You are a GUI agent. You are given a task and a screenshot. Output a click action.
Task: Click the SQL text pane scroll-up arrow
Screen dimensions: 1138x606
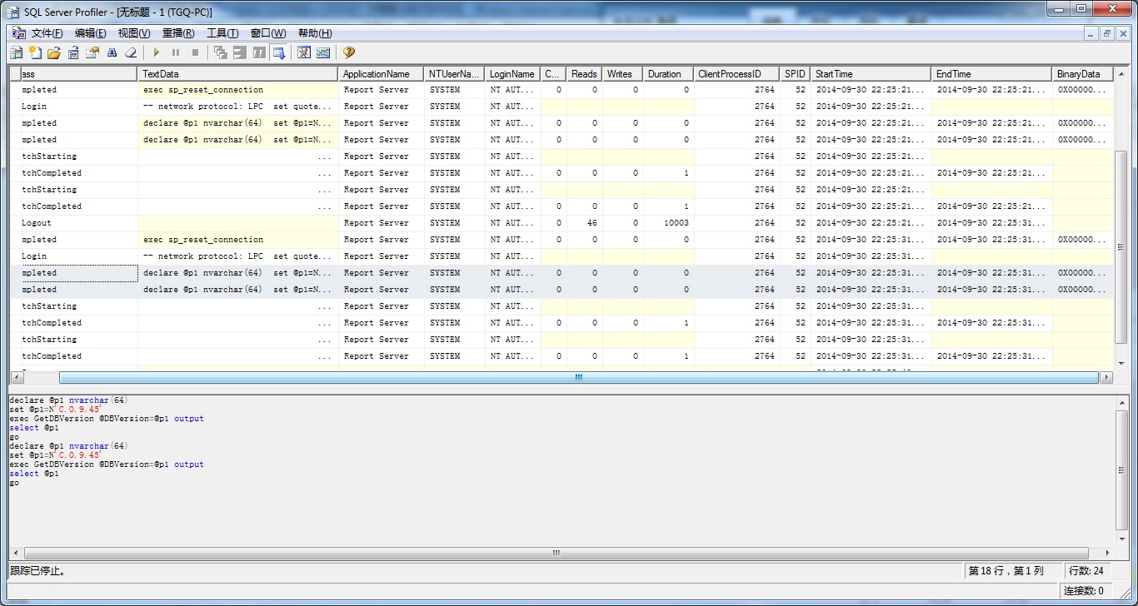(1121, 401)
